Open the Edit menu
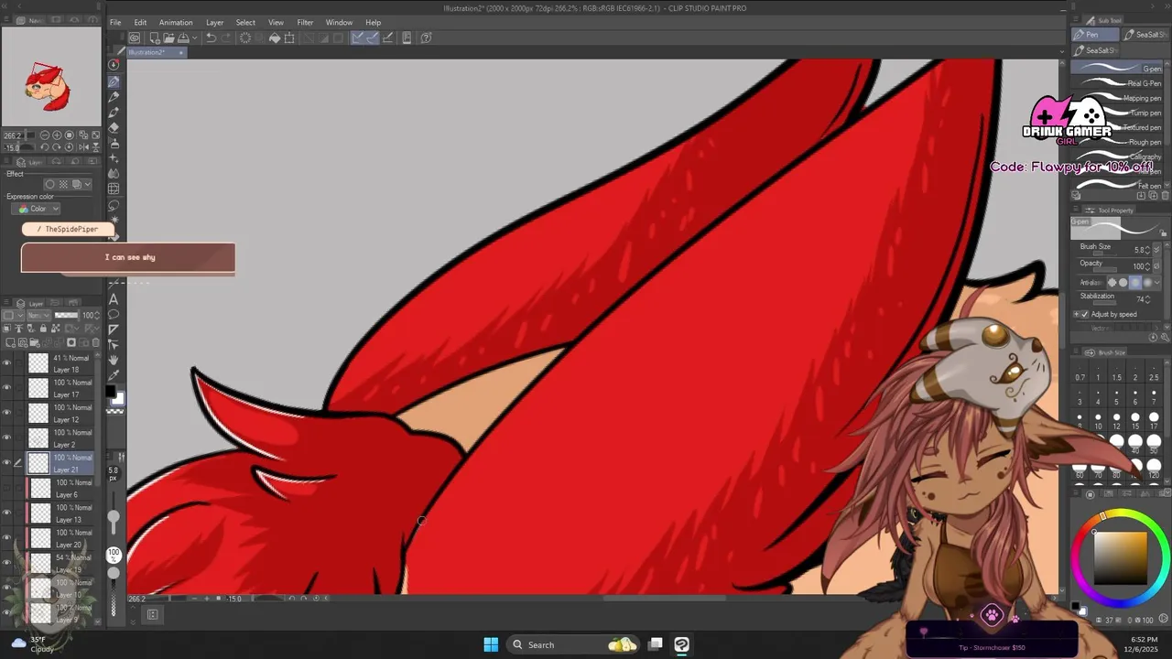 tap(140, 22)
